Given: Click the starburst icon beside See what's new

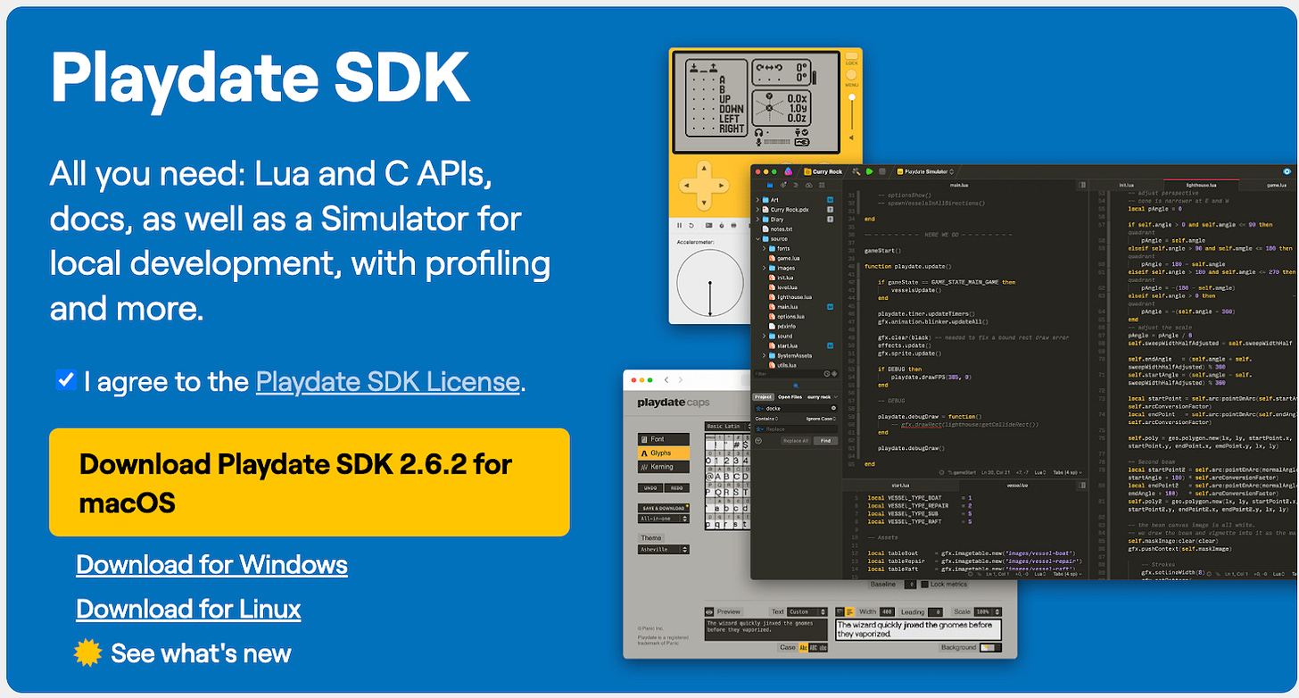Looking at the screenshot, I should click(88, 653).
